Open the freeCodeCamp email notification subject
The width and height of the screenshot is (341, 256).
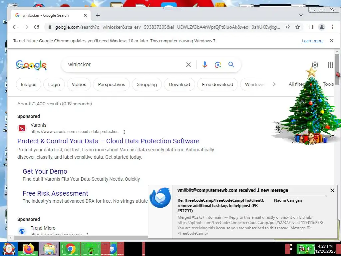[x=221, y=205]
